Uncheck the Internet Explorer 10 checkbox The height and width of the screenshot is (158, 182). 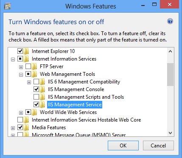point(20,51)
